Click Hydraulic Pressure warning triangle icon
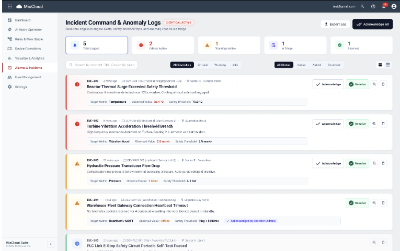Image resolution: width=400 pixels, height=251 pixels. click(77, 164)
